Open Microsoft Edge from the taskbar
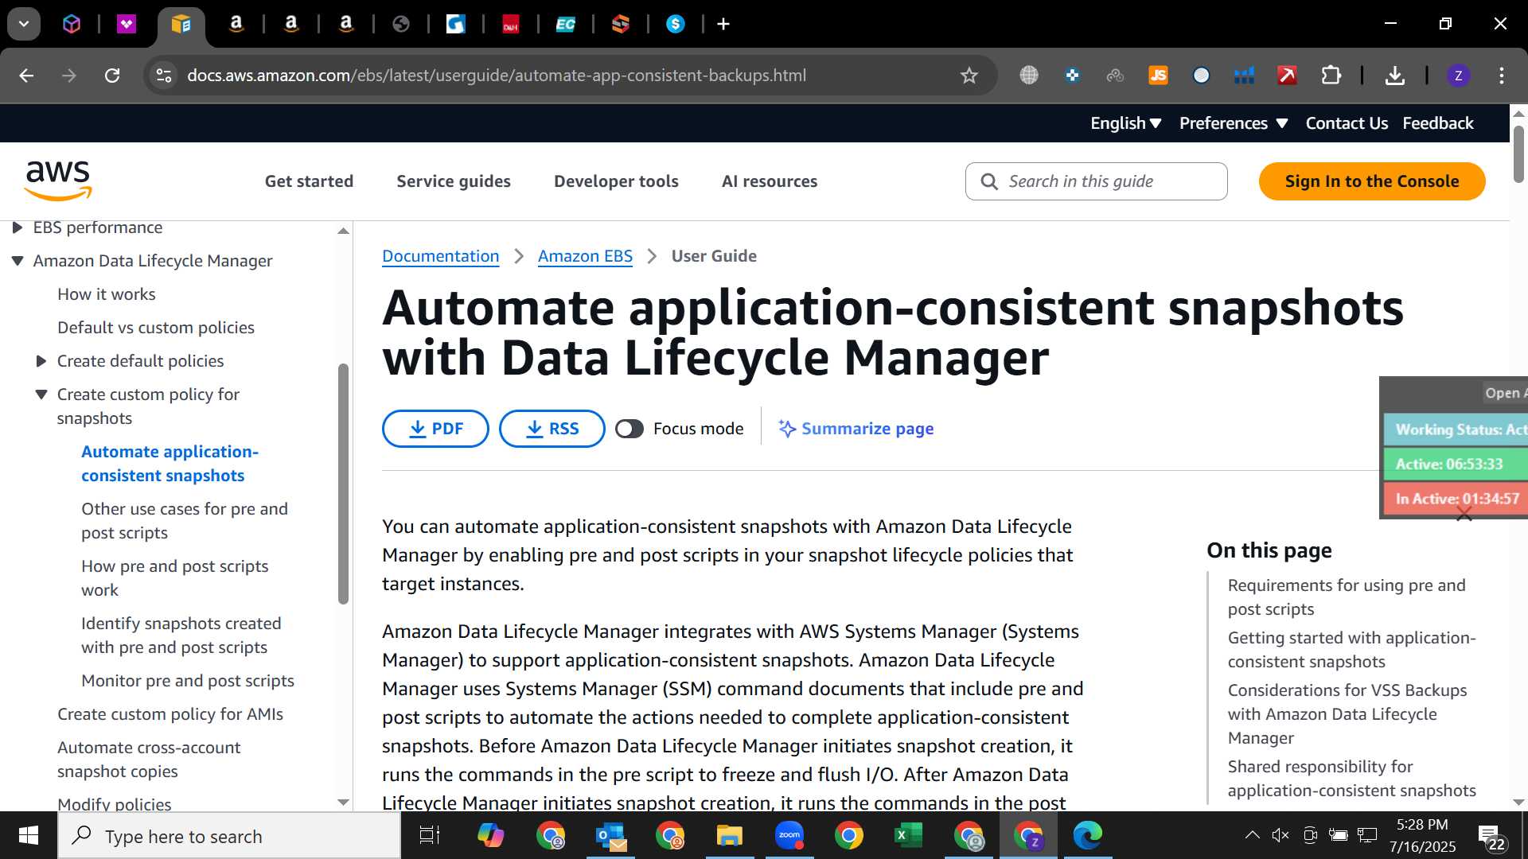Image resolution: width=1528 pixels, height=859 pixels. click(1087, 836)
